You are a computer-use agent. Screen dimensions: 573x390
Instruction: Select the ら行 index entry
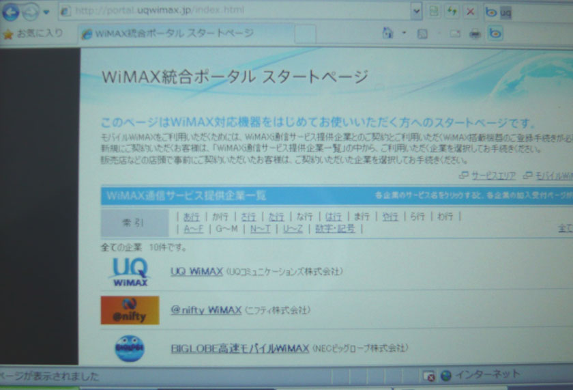[417, 217]
